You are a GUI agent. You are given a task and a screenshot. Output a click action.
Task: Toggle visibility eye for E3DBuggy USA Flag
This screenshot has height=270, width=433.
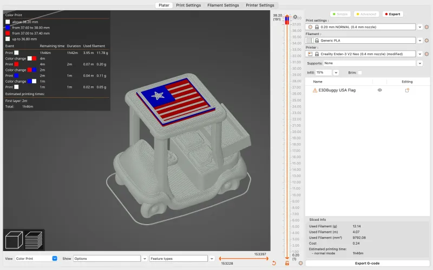coord(380,90)
